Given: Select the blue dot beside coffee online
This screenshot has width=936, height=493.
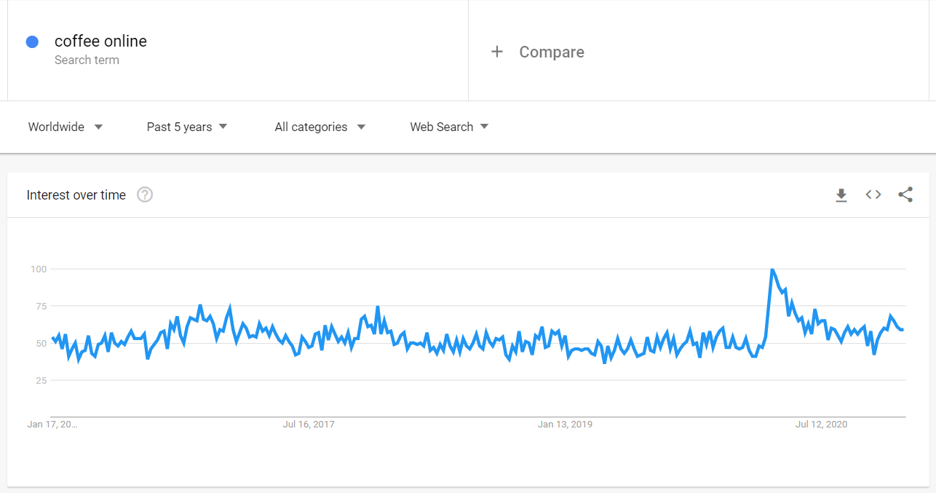Looking at the screenshot, I should [32, 42].
